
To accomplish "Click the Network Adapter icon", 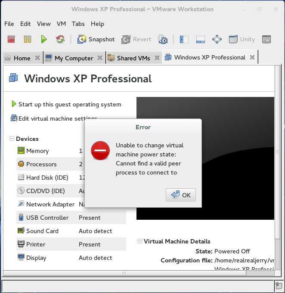I will tap(21, 204).
